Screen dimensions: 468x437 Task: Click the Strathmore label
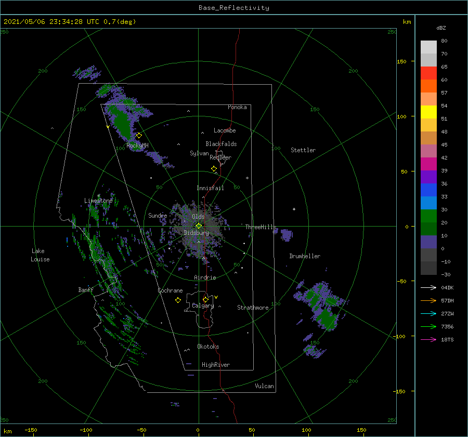(x=253, y=308)
